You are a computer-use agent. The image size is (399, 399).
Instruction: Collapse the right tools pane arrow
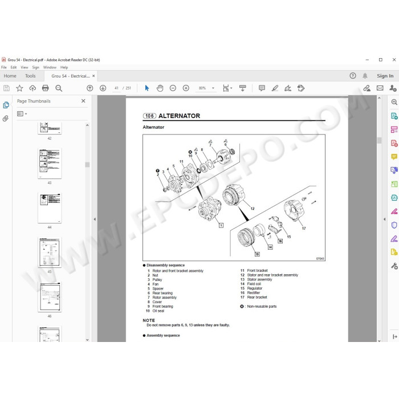(385, 219)
